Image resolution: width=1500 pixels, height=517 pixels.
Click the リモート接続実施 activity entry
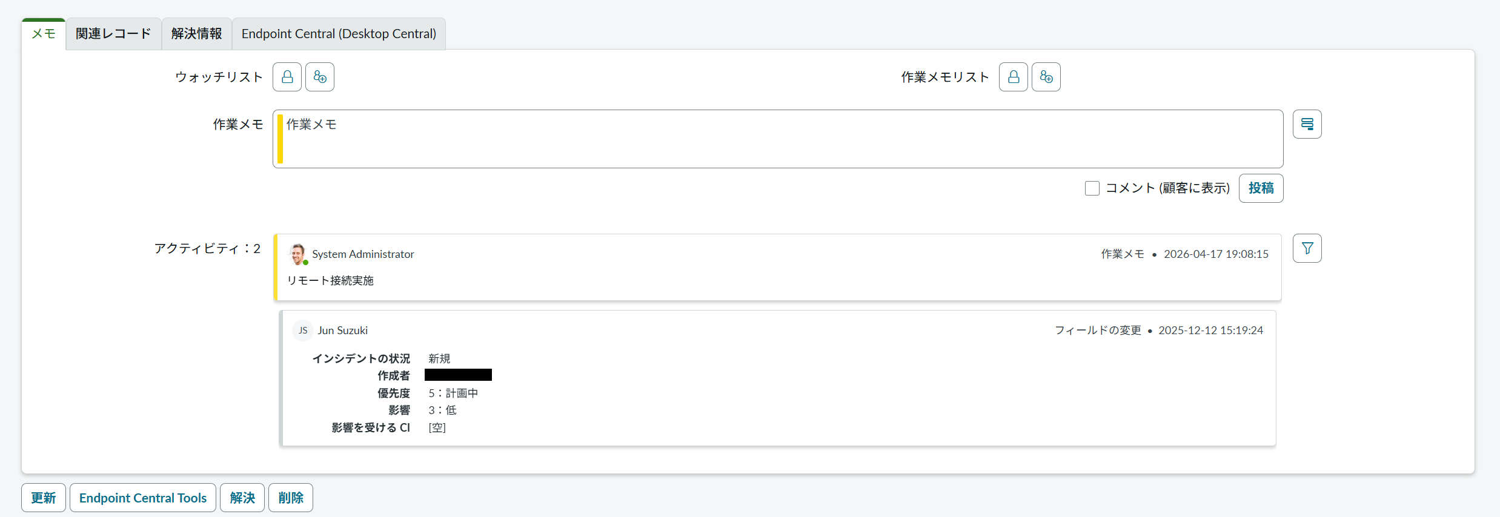pos(330,280)
